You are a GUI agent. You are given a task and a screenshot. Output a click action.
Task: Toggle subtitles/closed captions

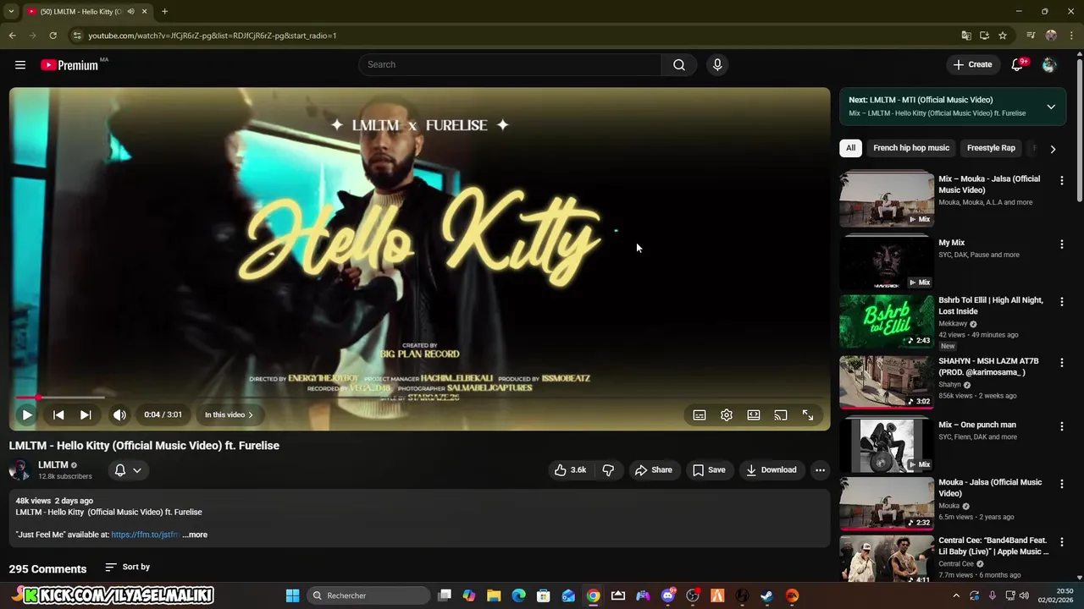700,414
